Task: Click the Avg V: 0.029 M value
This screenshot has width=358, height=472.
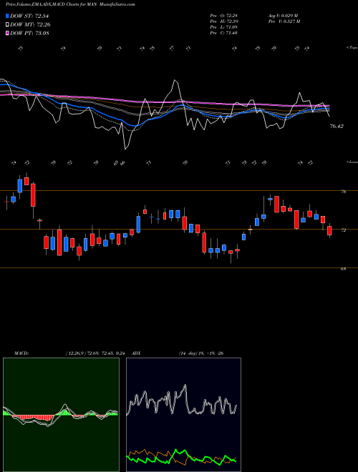Action: (x=283, y=16)
